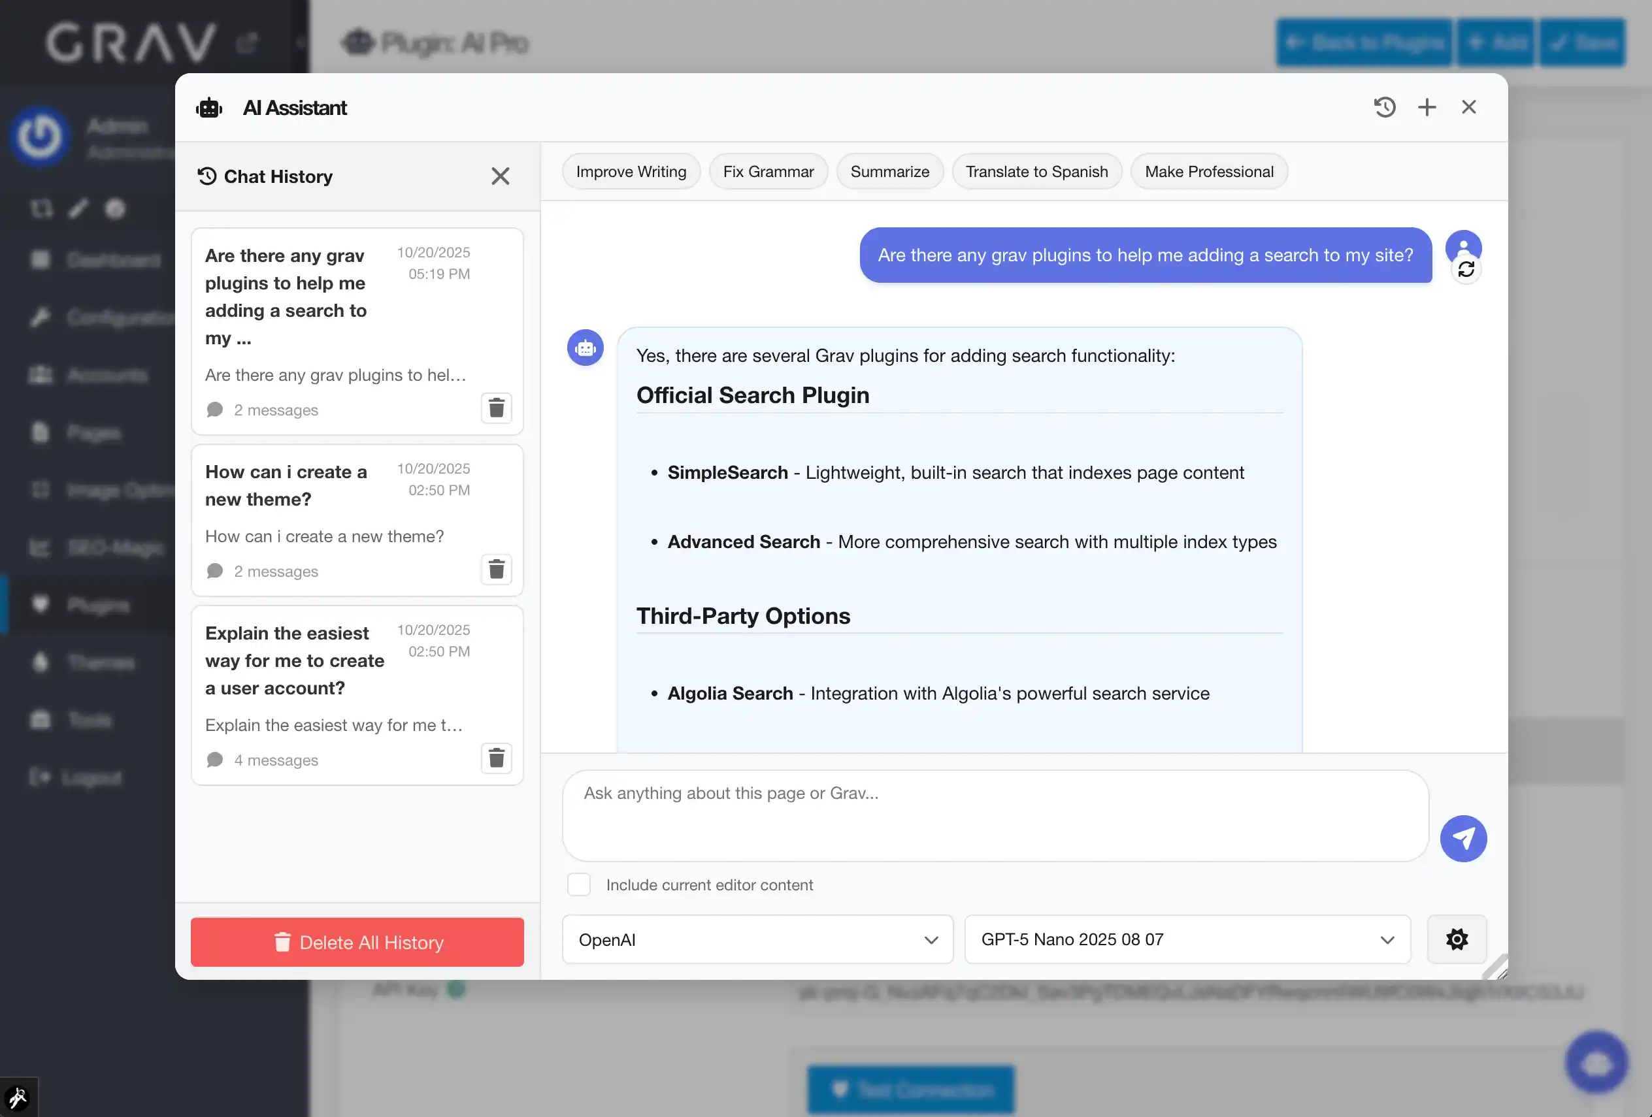Delete the 'Explain the easiest way' chat entry
Image resolution: width=1652 pixels, height=1117 pixels.
(x=496, y=758)
